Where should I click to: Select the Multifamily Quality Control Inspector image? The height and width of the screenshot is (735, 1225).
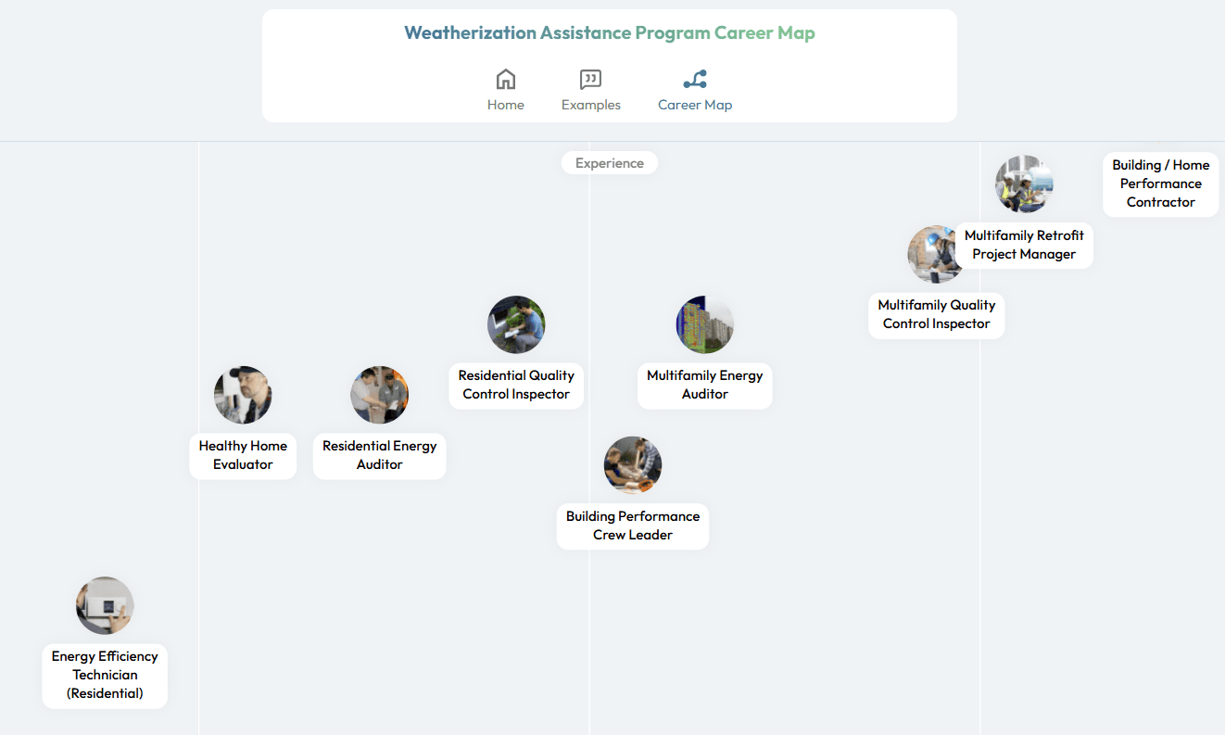point(936,254)
